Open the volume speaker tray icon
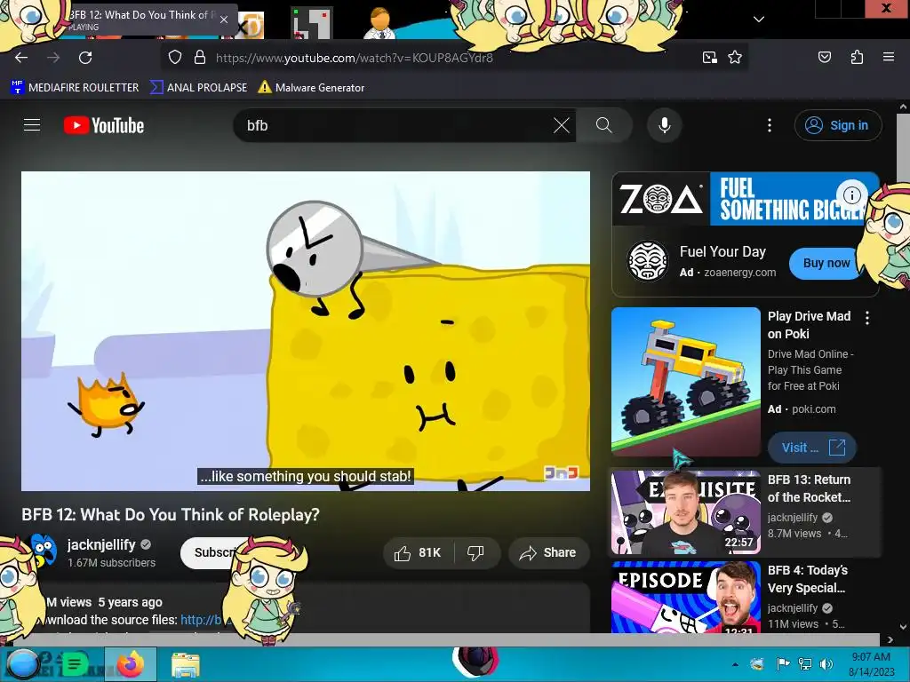This screenshot has height=682, width=910. 826,664
